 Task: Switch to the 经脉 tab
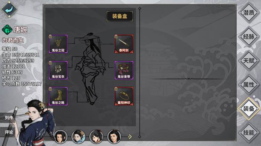[249, 36]
